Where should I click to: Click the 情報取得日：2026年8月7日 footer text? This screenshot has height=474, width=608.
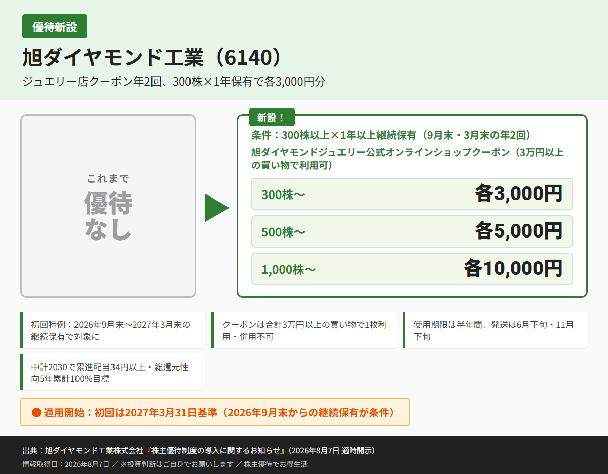[x=66, y=464]
